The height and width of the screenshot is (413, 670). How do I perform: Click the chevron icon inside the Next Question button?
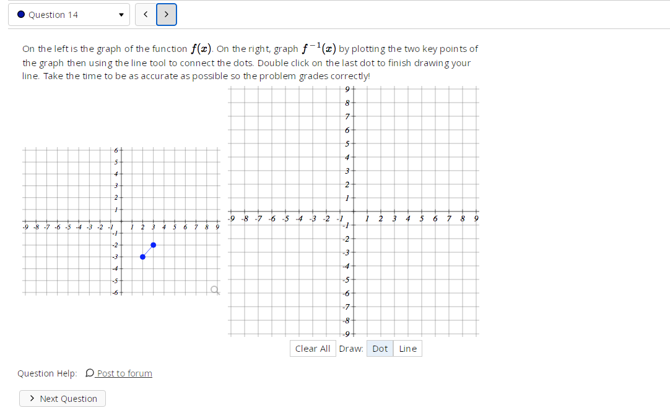pyautogui.click(x=33, y=398)
